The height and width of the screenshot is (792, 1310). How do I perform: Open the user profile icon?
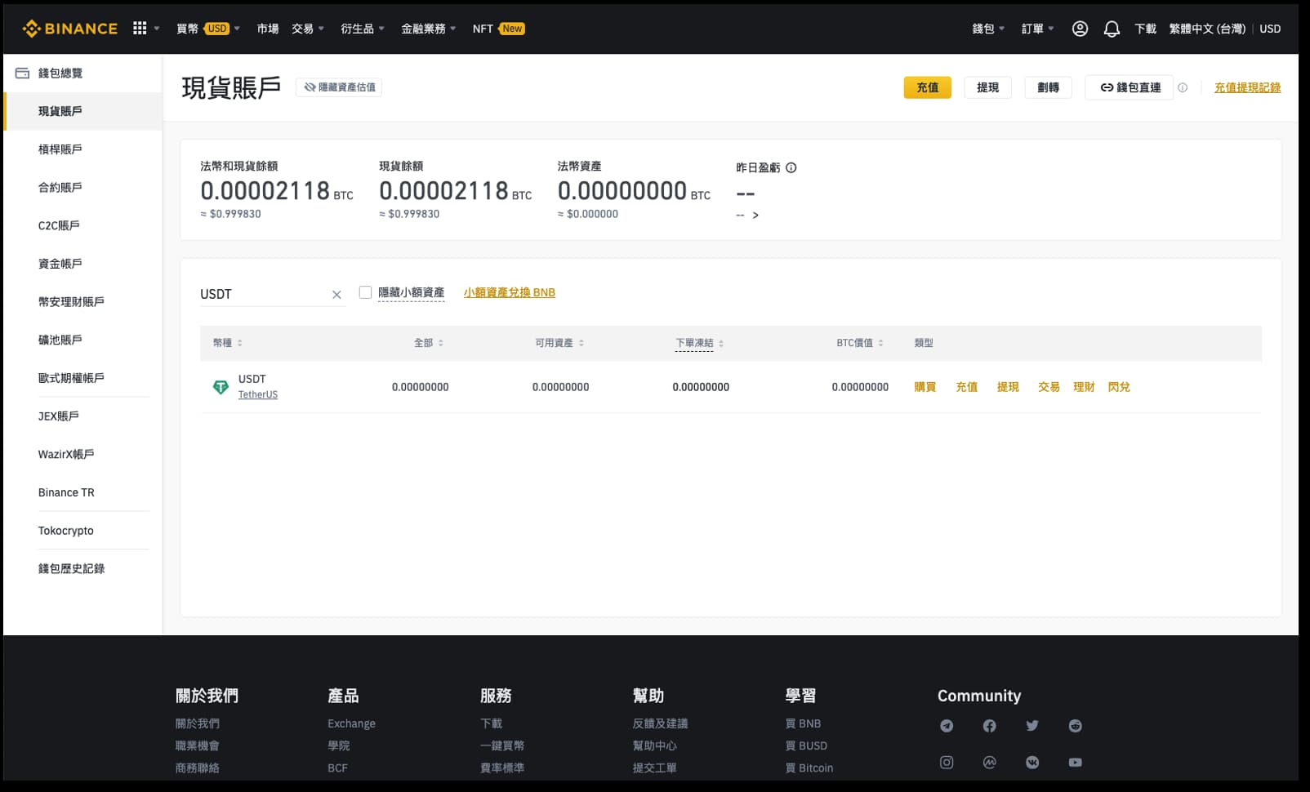point(1080,29)
